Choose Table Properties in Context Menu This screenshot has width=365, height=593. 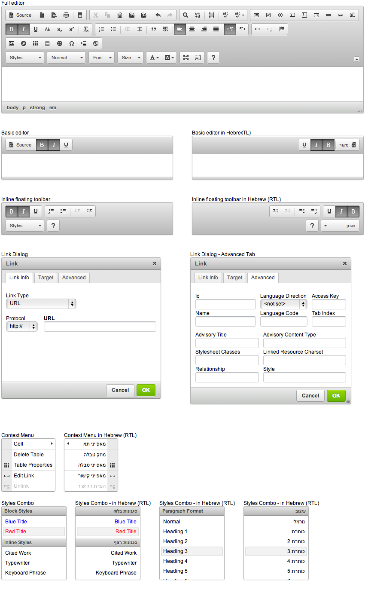33,465
